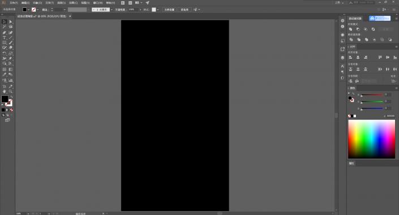Set toolbox paint mode to None
The image size is (399, 215).
pyautogui.click(x=11, y=110)
